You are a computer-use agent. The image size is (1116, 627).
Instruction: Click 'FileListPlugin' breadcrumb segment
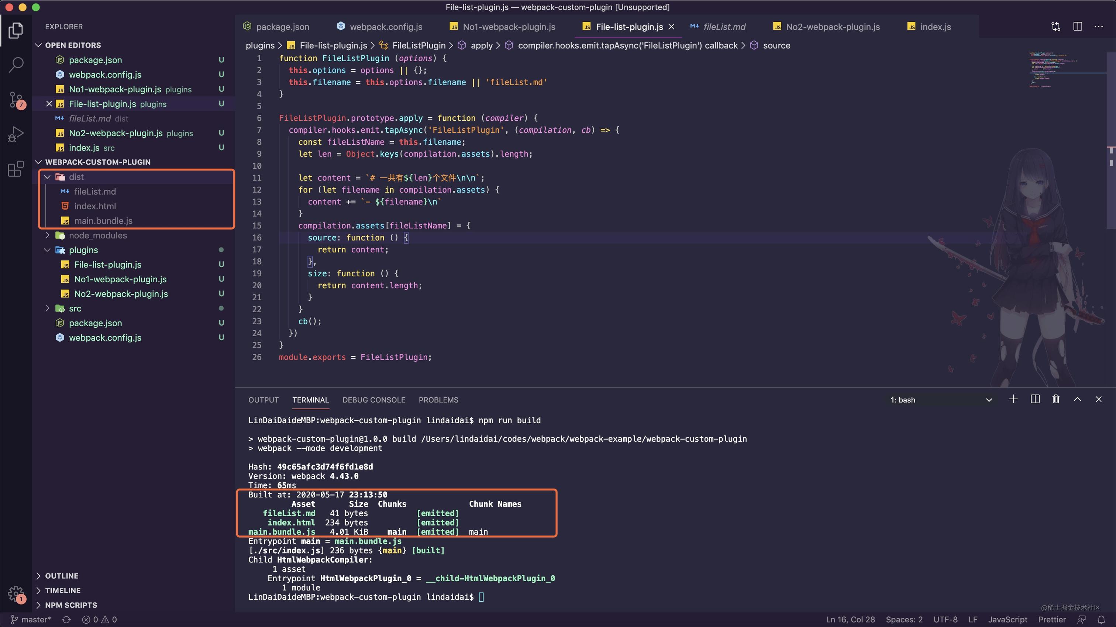tap(418, 45)
